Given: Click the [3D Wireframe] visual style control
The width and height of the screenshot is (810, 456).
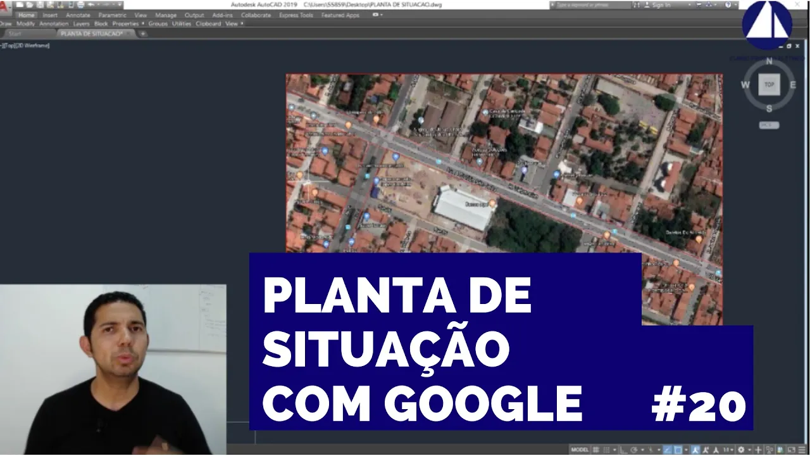Looking at the screenshot, I should point(34,46).
